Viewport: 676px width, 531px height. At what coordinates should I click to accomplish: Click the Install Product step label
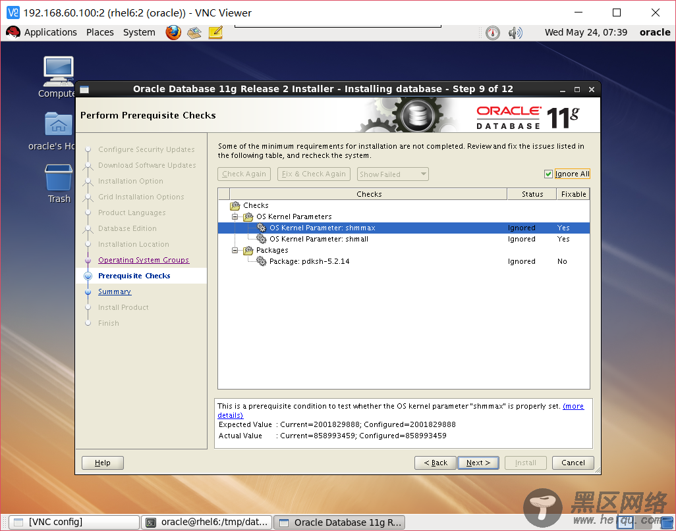point(123,307)
